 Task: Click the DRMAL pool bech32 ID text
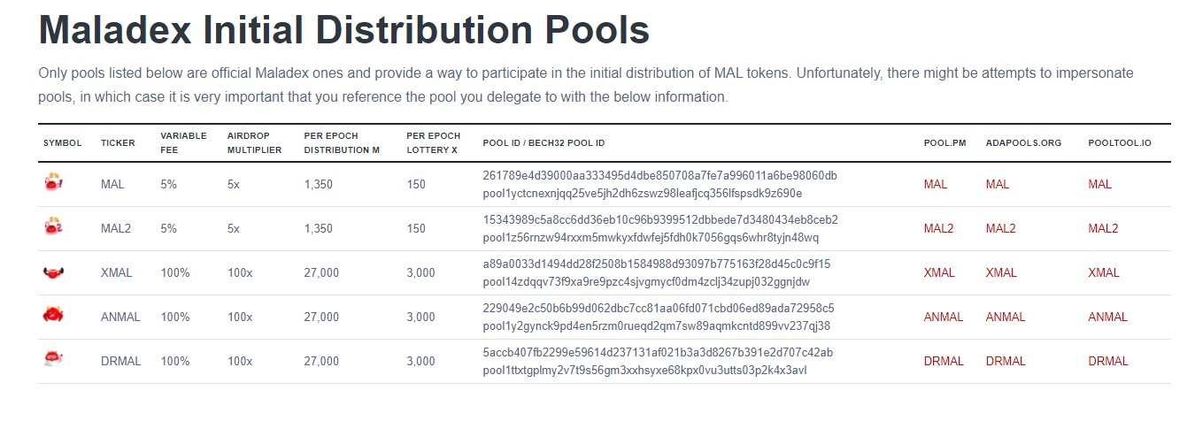coord(644,370)
